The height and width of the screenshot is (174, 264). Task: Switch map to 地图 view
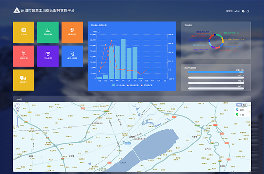click(239, 105)
